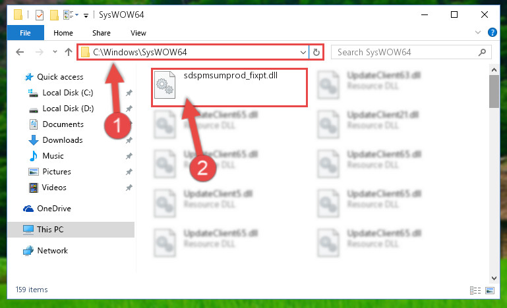This screenshot has height=308, width=507.
Task: Open the Share ribbon tab
Action: pos(102,33)
